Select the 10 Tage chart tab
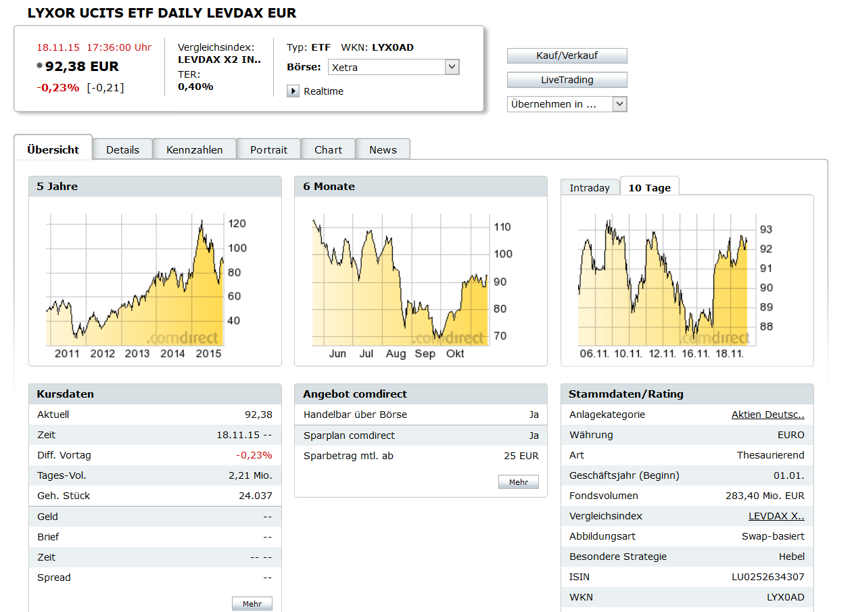This screenshot has height=612, width=854. click(650, 187)
